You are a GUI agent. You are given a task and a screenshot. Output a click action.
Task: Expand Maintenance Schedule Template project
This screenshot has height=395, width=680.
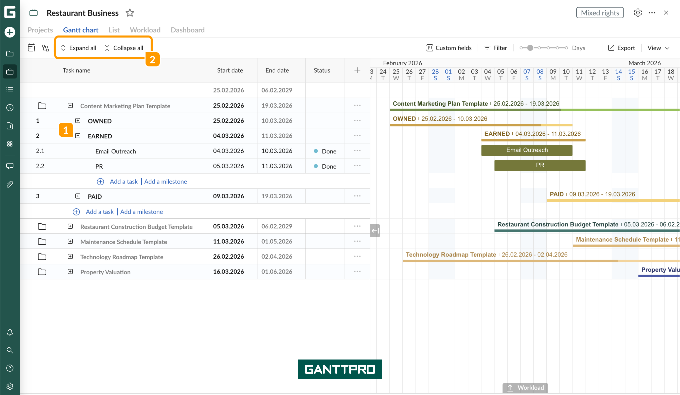(x=70, y=241)
